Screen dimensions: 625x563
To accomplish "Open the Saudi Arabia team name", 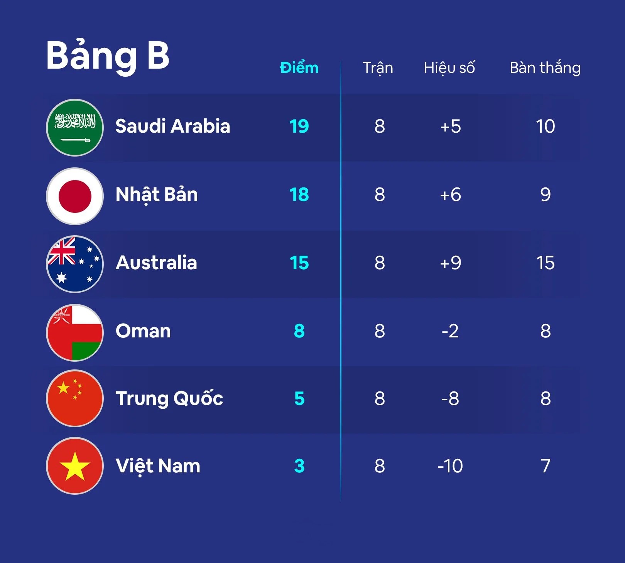I will [x=172, y=126].
